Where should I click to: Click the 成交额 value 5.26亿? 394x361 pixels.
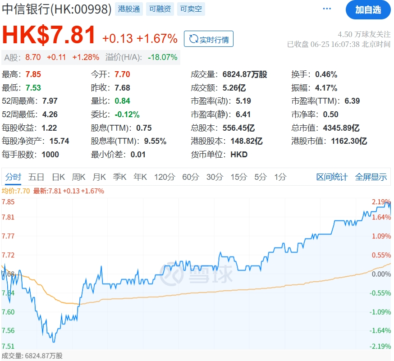click(234, 88)
